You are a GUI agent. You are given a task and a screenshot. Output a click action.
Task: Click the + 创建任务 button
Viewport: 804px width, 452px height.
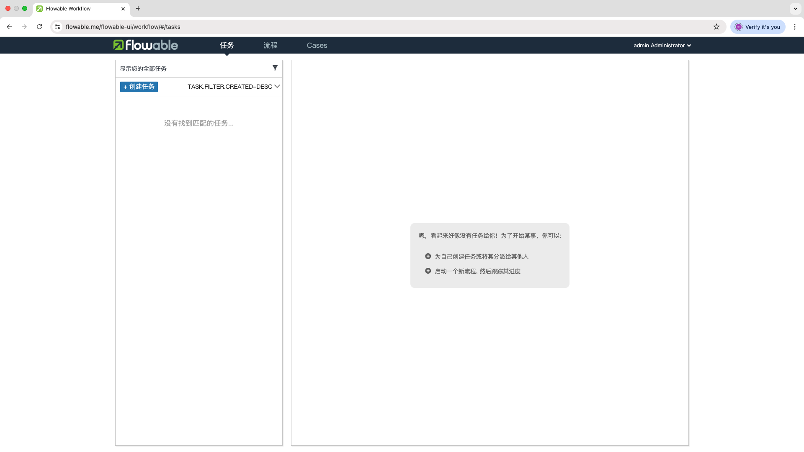139,87
